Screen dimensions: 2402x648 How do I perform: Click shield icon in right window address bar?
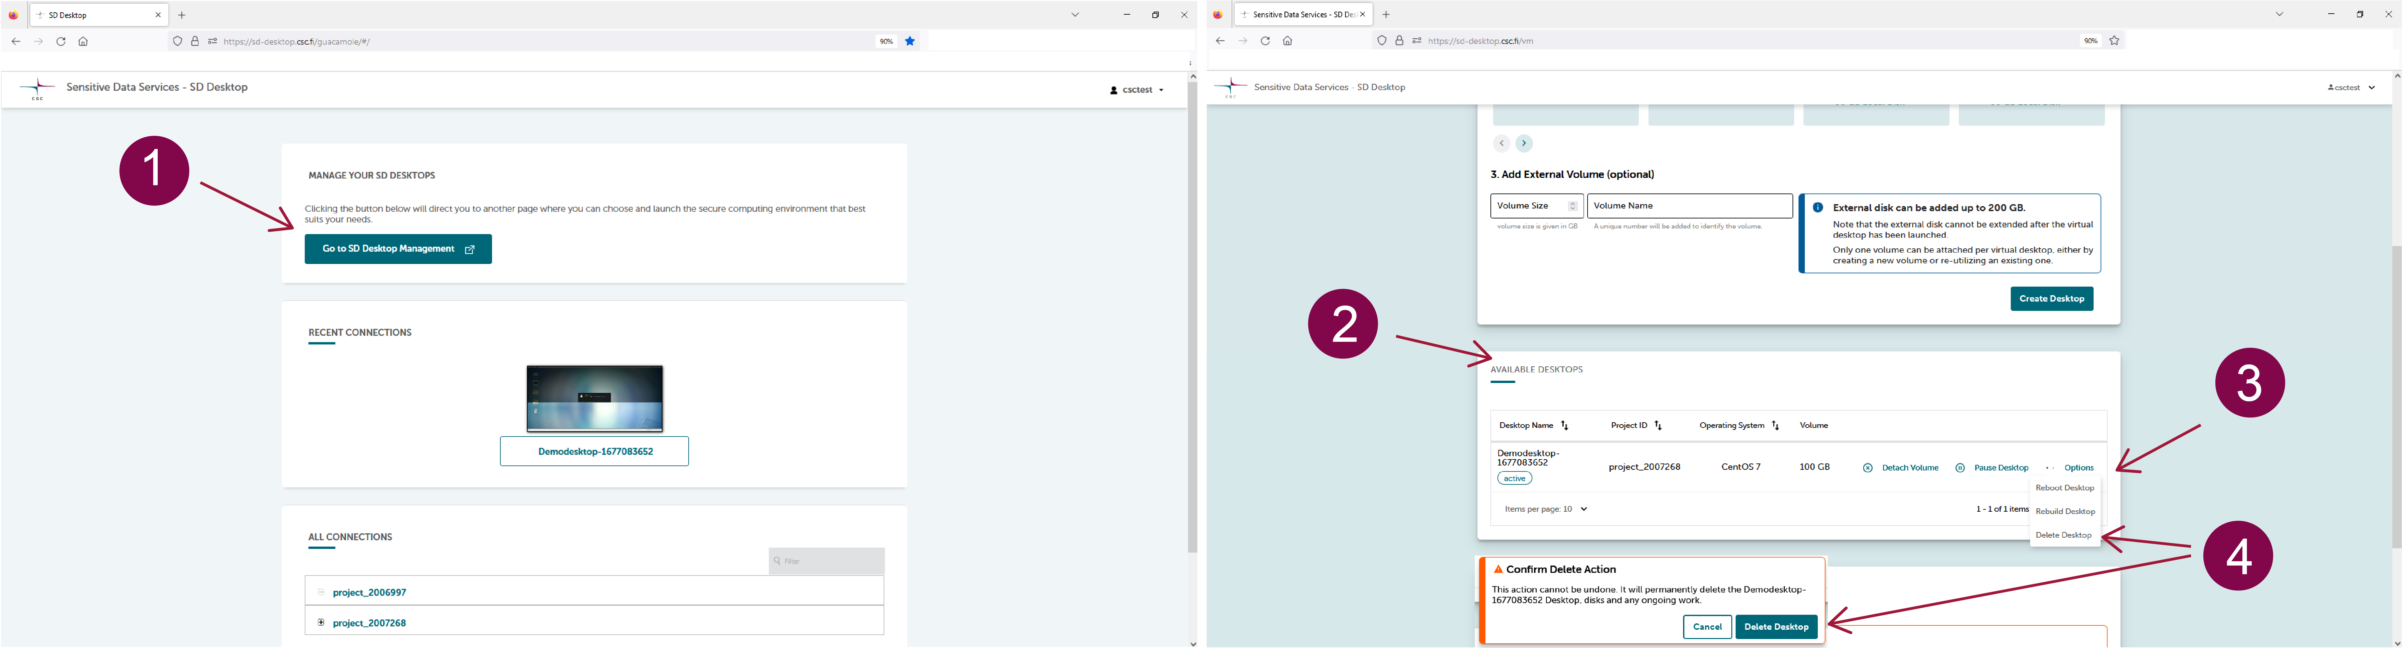1382,41
